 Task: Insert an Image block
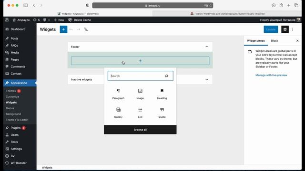140,94
